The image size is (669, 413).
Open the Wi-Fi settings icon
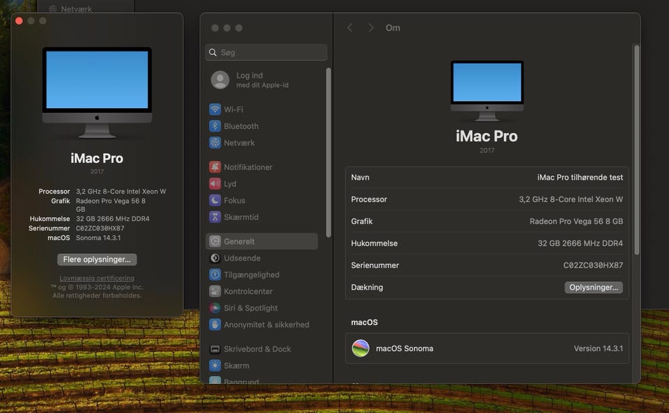tap(215, 109)
